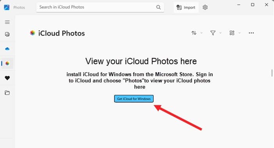Click the Get iCloud for Windows button
This screenshot has height=148, width=274.
pyautogui.click(x=134, y=99)
